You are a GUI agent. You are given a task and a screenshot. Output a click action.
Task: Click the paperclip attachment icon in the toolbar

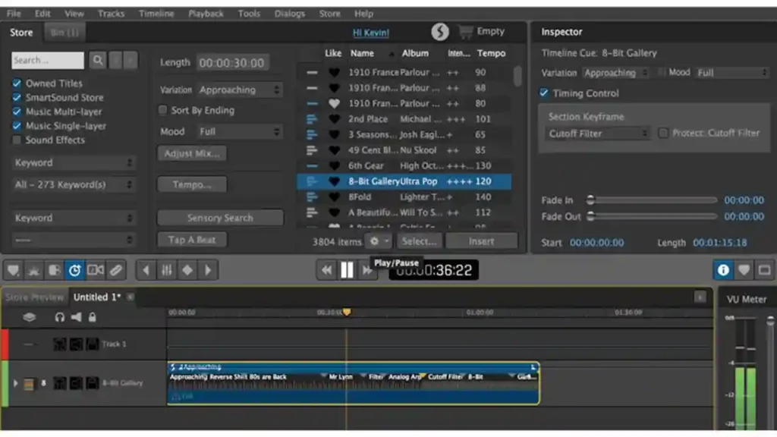point(115,269)
